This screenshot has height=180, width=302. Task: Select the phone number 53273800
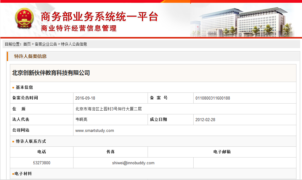coord(42,163)
